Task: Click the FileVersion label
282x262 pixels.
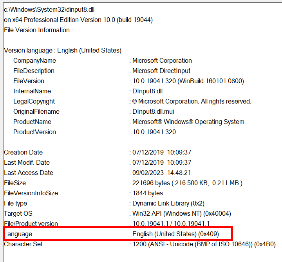Action: 29,81
